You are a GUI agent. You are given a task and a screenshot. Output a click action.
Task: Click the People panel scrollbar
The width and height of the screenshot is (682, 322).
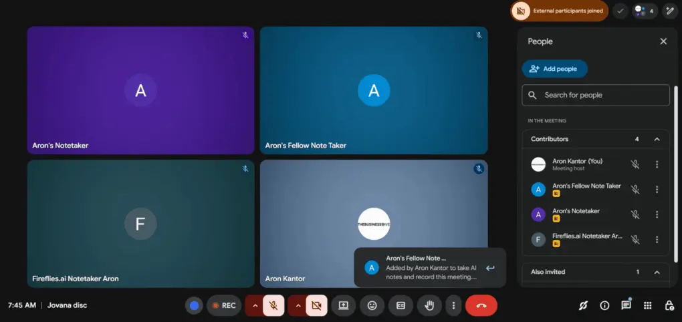coord(675,174)
